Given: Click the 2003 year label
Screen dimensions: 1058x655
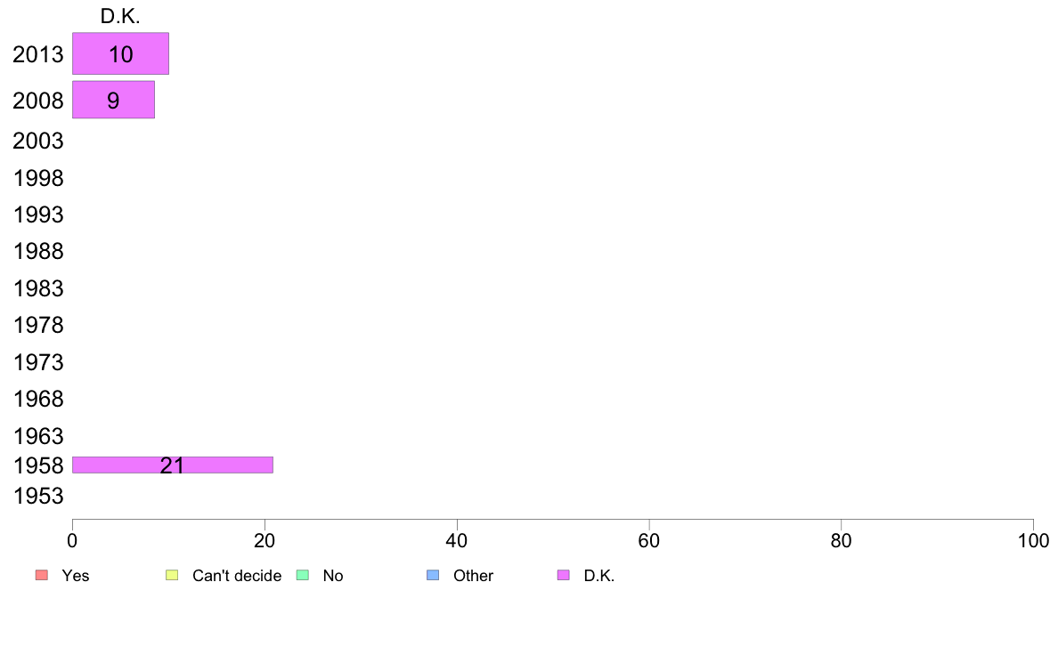Looking at the screenshot, I should (x=37, y=141).
